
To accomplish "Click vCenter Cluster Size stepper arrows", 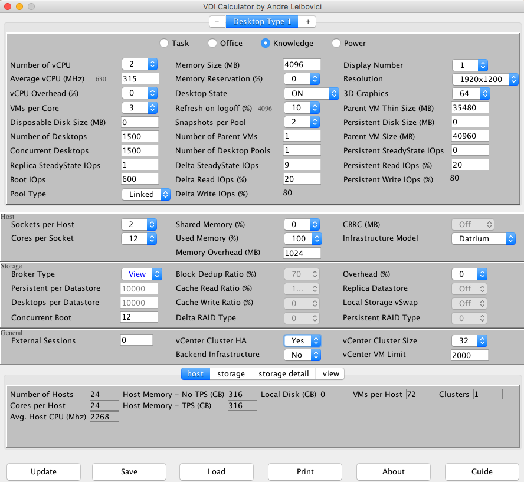I will coord(482,341).
